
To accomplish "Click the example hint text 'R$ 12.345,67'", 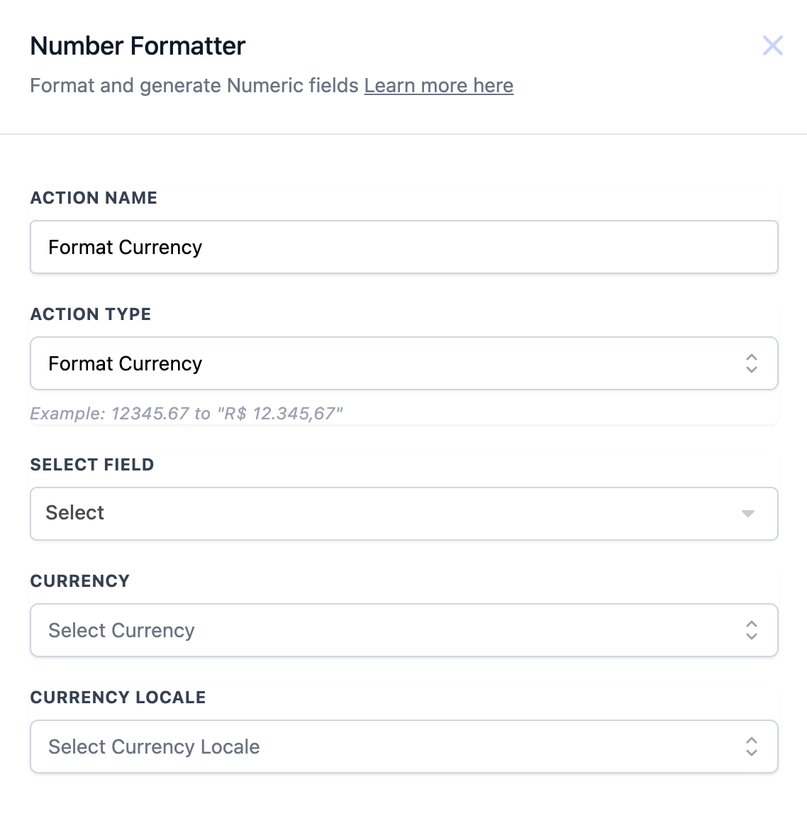I will click(x=281, y=414).
